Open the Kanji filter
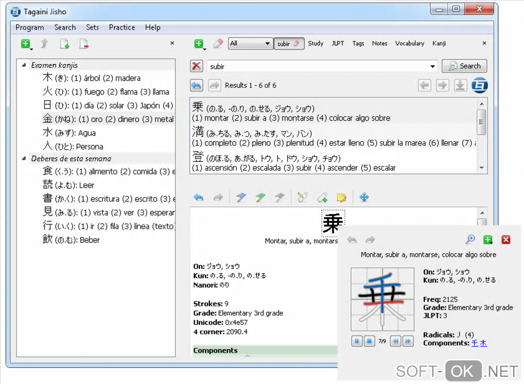The image size is (524, 384). [439, 44]
